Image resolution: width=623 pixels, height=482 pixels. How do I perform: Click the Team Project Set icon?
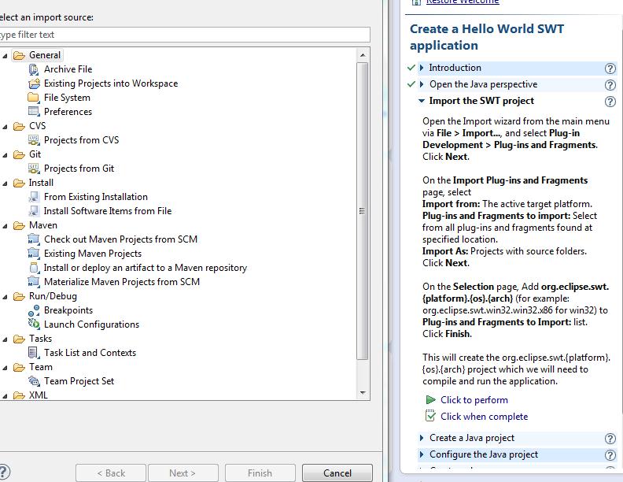click(x=34, y=381)
